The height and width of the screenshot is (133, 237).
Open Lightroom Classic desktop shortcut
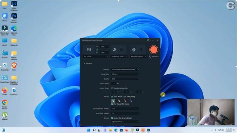pyautogui.click(x=14, y=6)
